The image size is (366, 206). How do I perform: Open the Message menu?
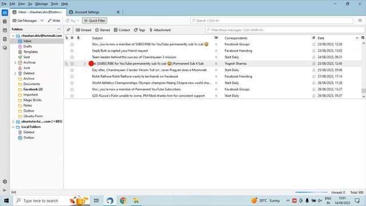pos(41,4)
